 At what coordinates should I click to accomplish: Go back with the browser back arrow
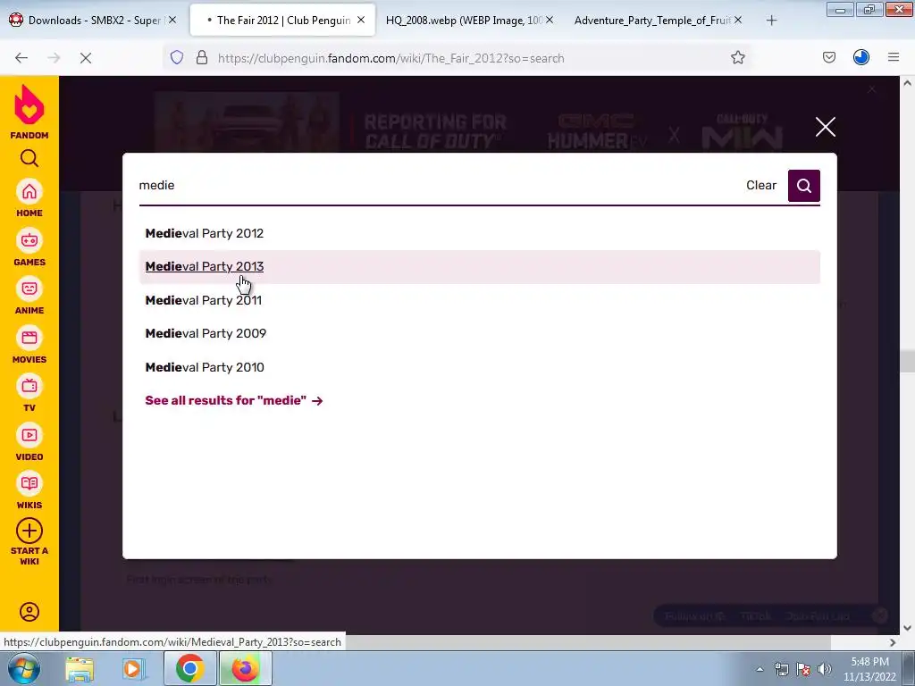pos(21,58)
